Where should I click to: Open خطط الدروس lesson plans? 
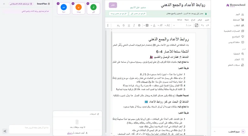(x=236, y=42)
